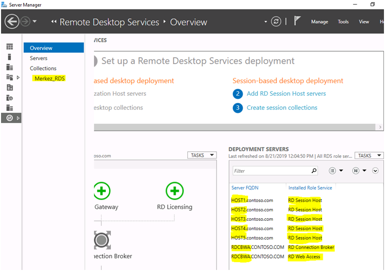Select Local Server icon in sidebar
Viewport: 385px width, 271px height.
tap(9, 57)
